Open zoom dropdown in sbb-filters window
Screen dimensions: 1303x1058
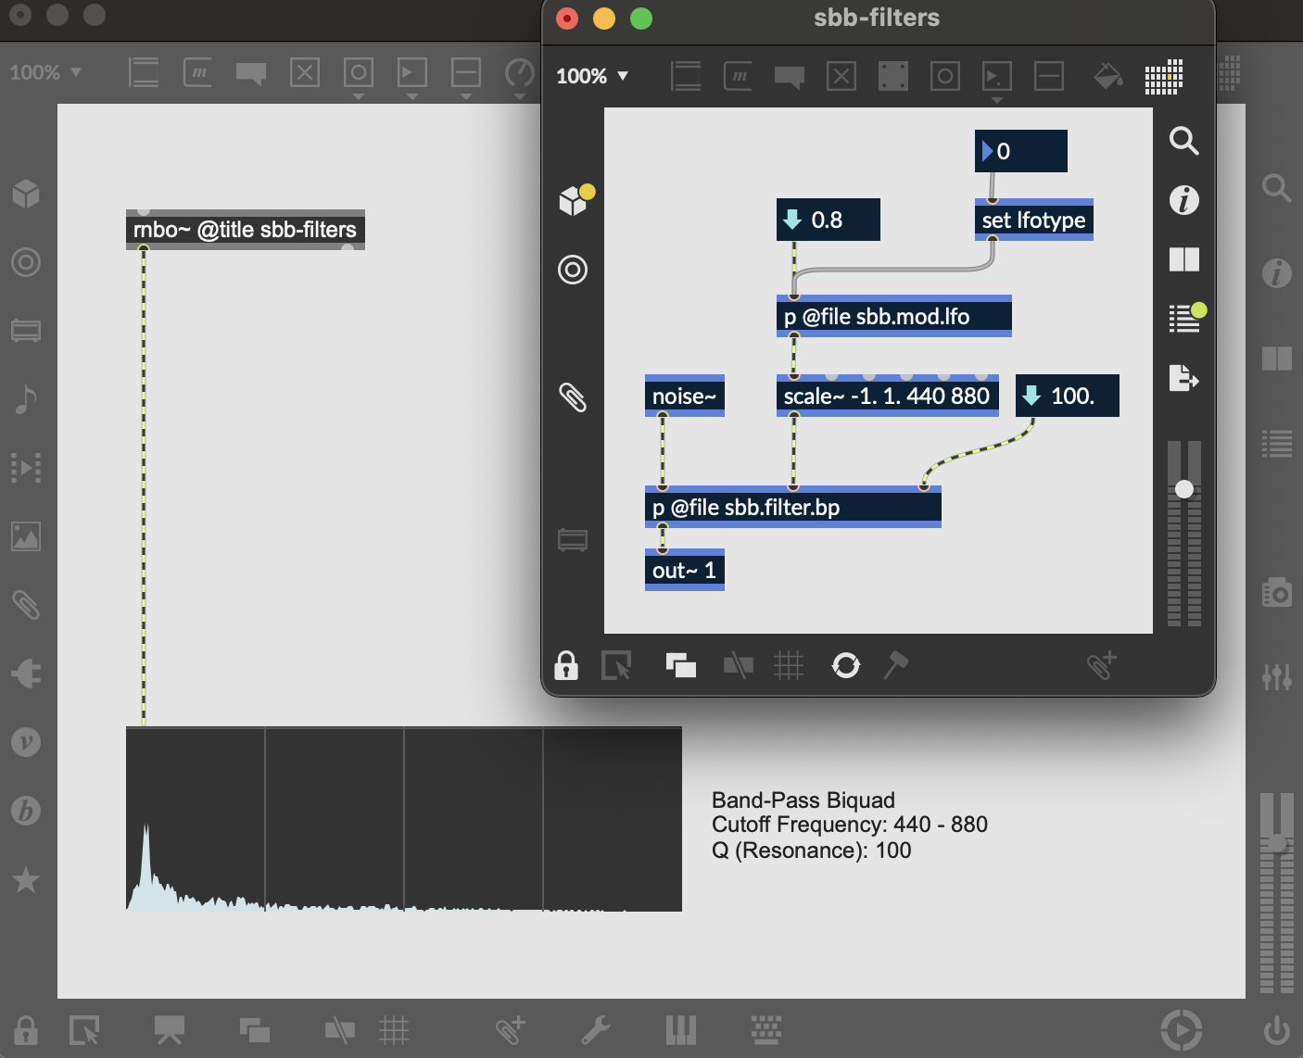(x=592, y=76)
